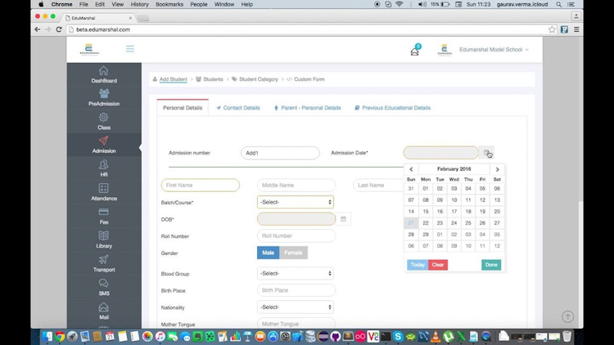Image resolution: width=614 pixels, height=345 pixels.
Task: Open Chrome from the Dock
Action: 60,336
